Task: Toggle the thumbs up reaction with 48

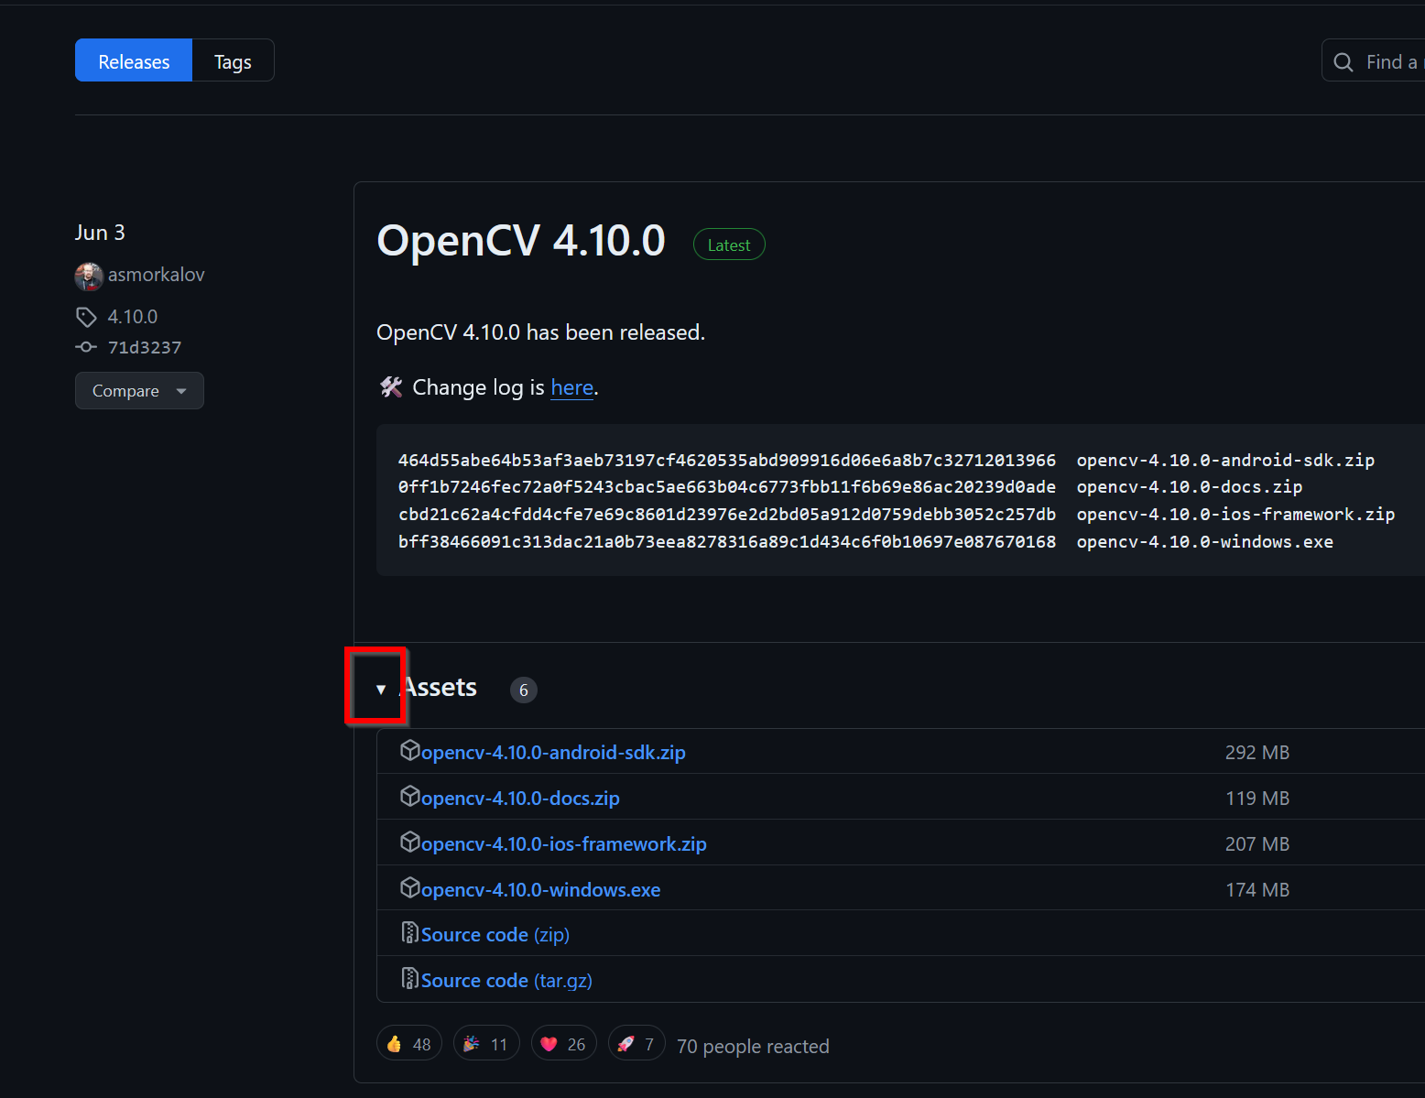Action: pos(409,1043)
